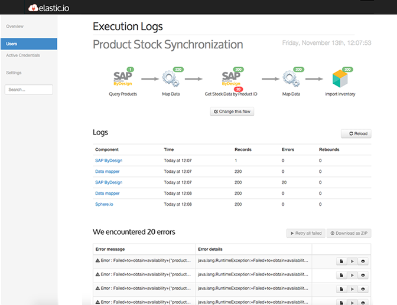Open Active Credentials in sidebar
397x305 pixels.
[x=23, y=55]
